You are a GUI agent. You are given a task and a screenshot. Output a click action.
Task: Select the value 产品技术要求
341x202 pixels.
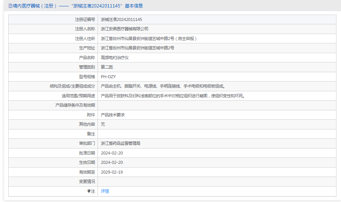pyautogui.click(x=113, y=115)
